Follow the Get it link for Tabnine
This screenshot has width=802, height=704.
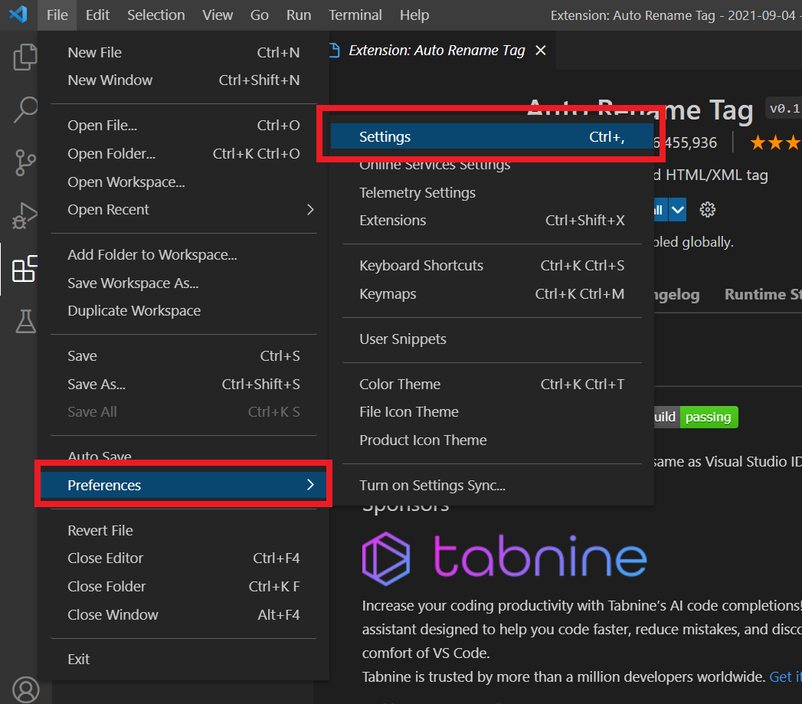(786, 677)
